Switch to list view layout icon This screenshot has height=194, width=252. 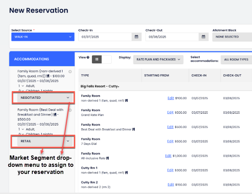point(97,59)
